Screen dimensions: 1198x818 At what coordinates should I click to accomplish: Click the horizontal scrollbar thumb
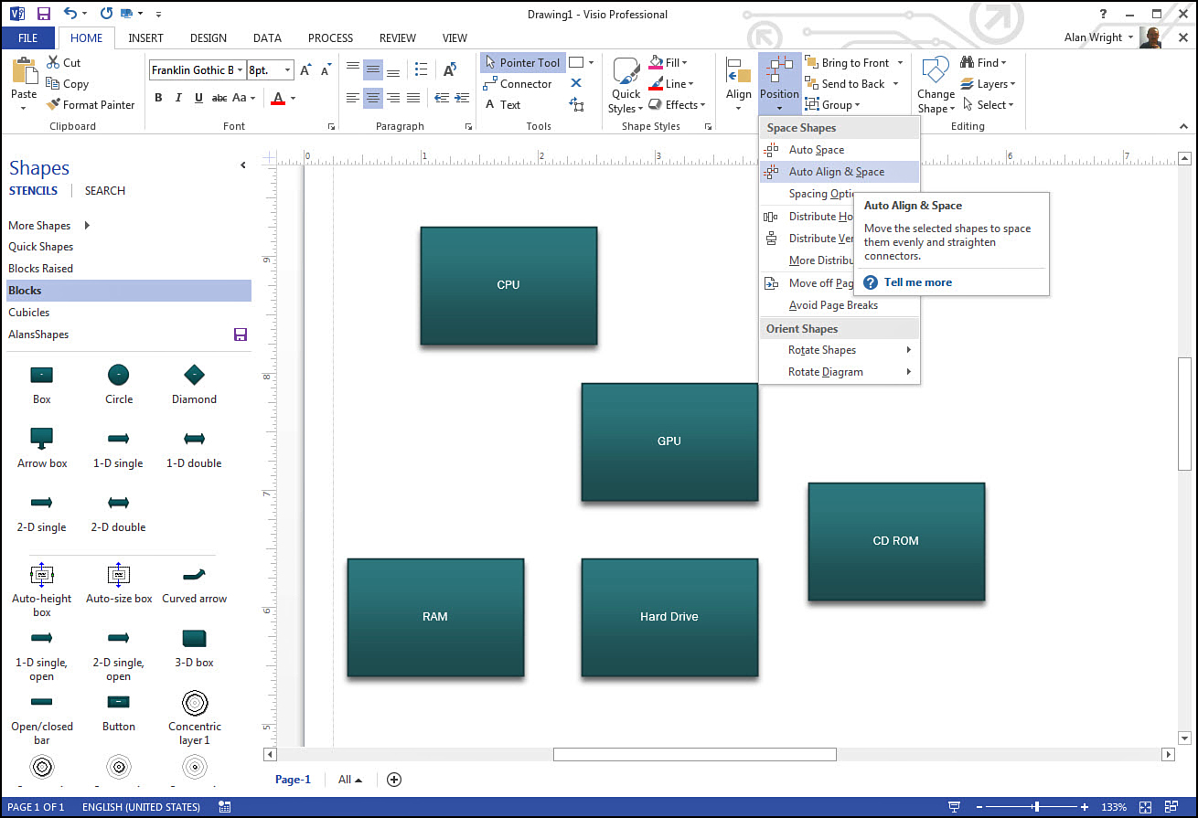(x=695, y=754)
